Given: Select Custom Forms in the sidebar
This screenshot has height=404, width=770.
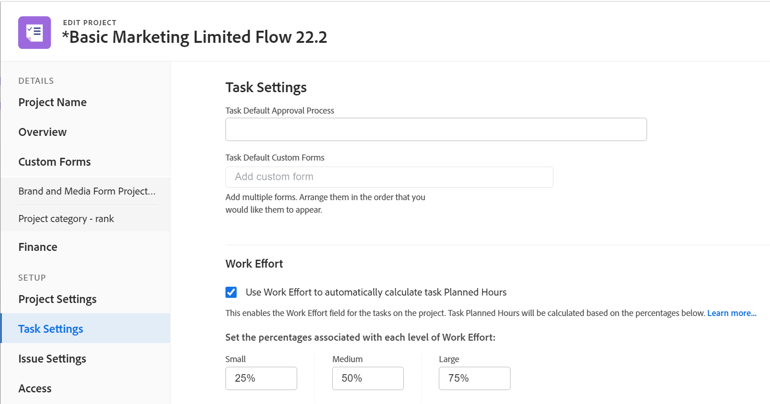Looking at the screenshot, I should click(x=55, y=162).
